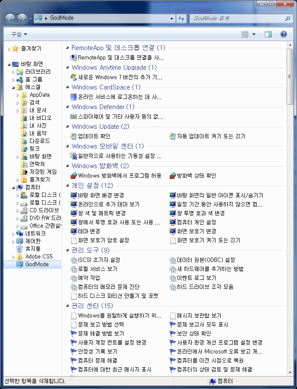Viewport: 297px width, 389px height.
Task: Select the GodMode folder in the tree
Action: click(x=37, y=264)
